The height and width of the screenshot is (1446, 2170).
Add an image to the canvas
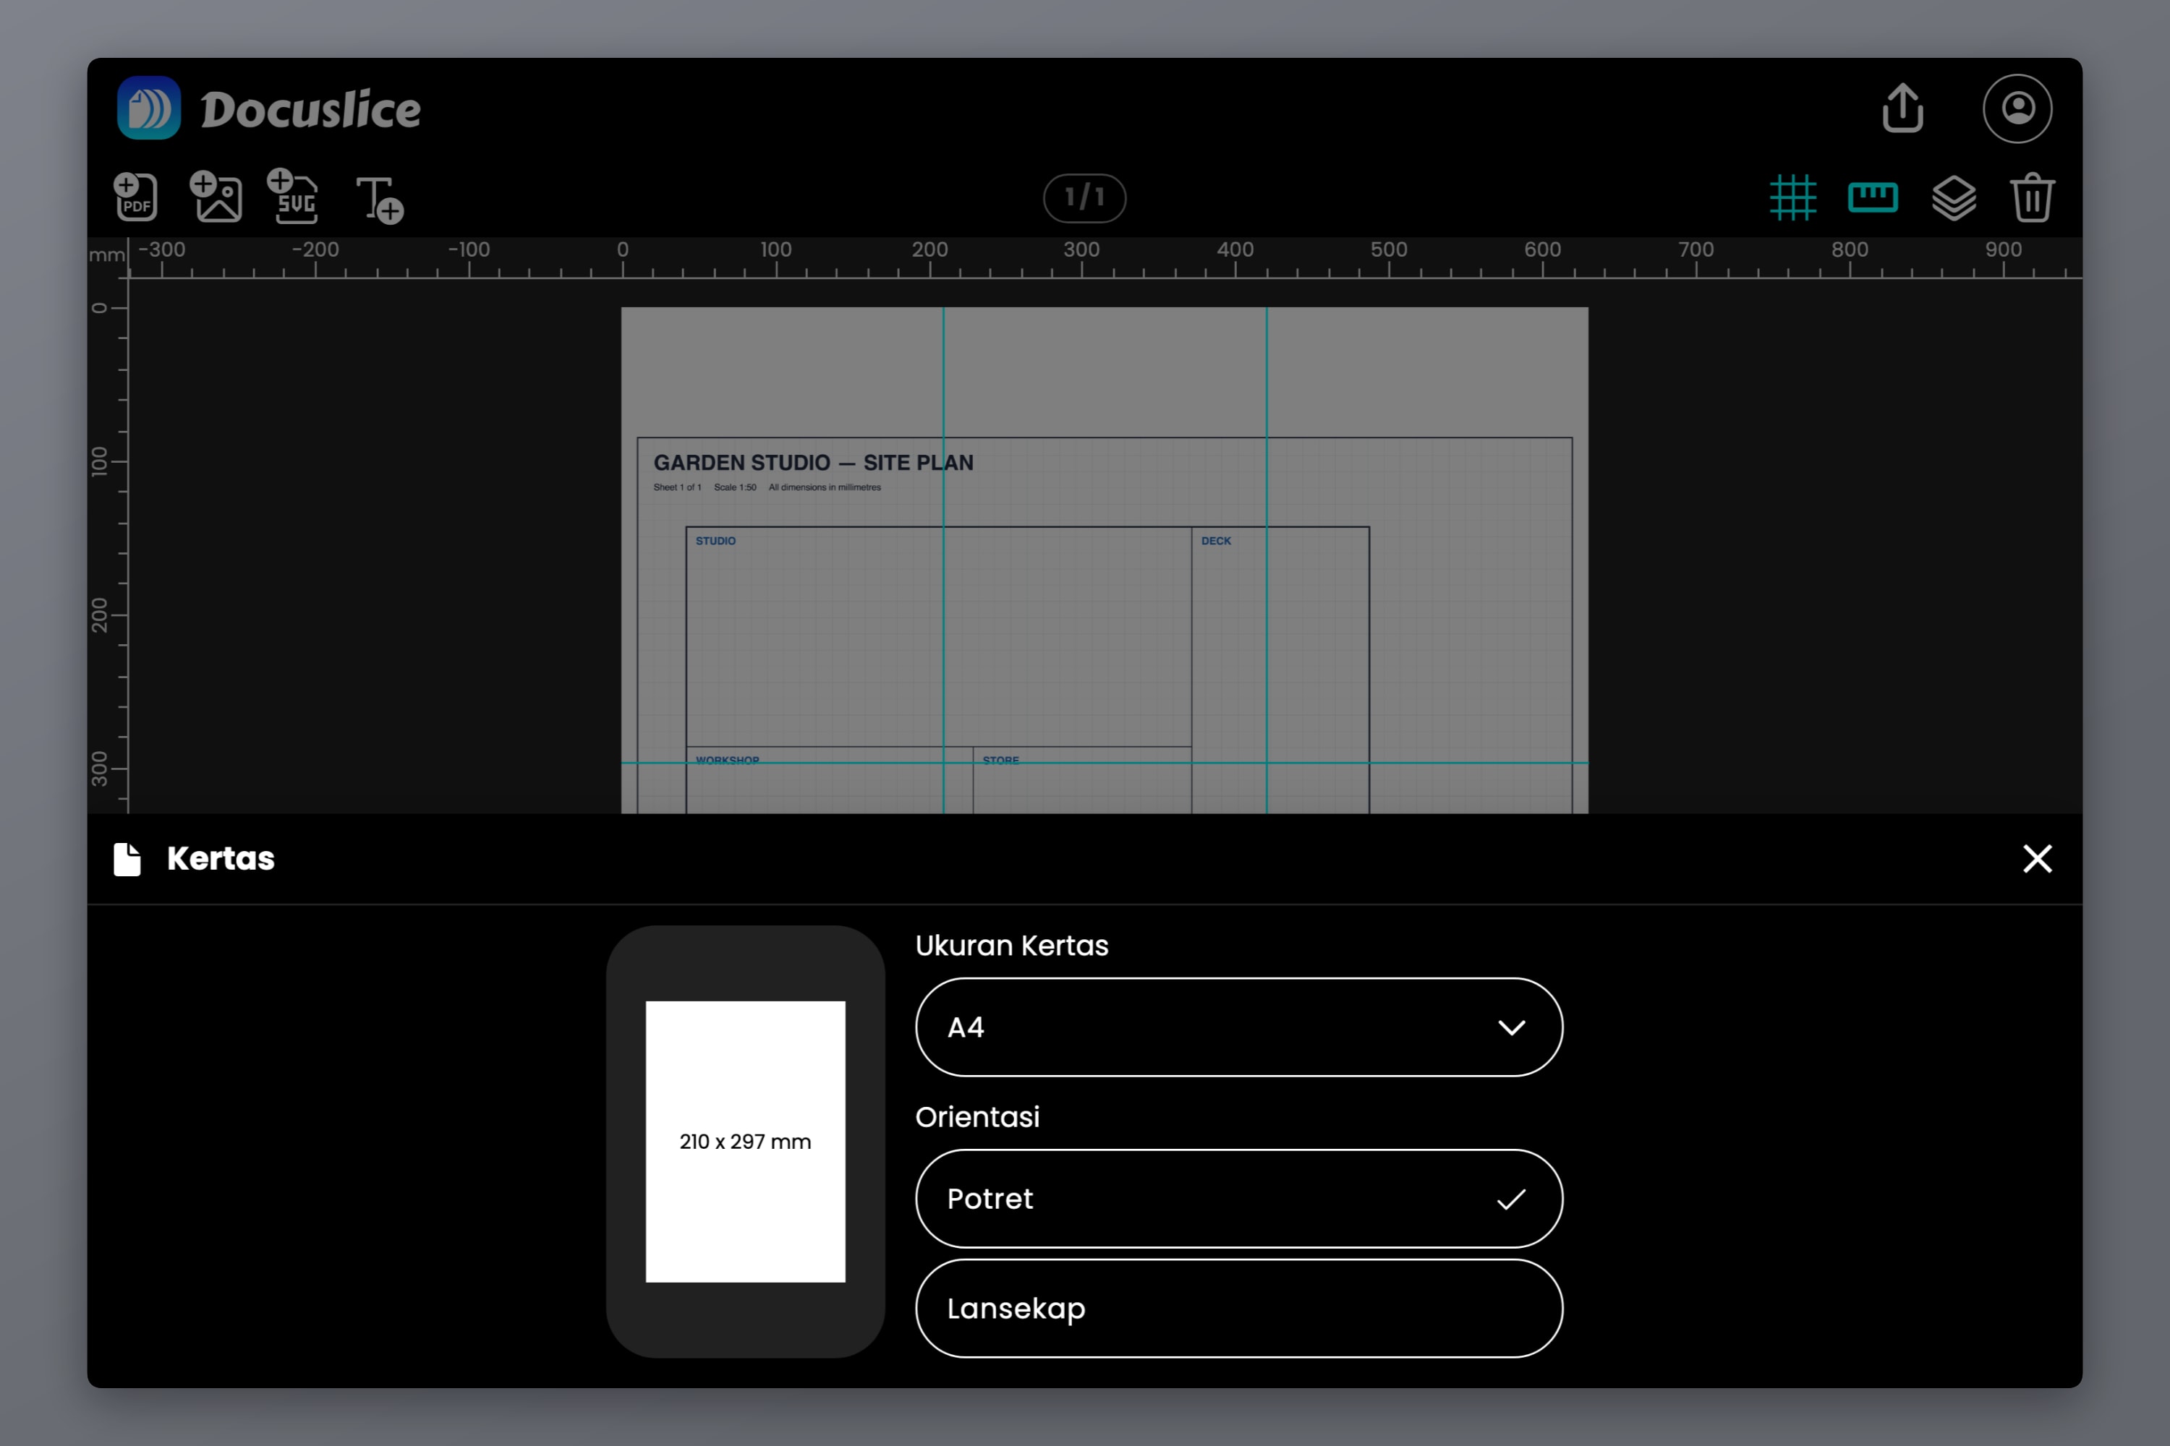point(216,197)
